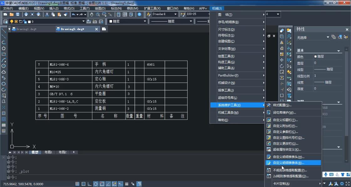Toggle polar tracking in status bar

coord(96,184)
